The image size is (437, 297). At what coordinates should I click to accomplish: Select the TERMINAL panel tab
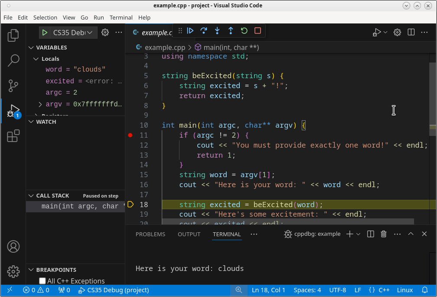point(227,234)
